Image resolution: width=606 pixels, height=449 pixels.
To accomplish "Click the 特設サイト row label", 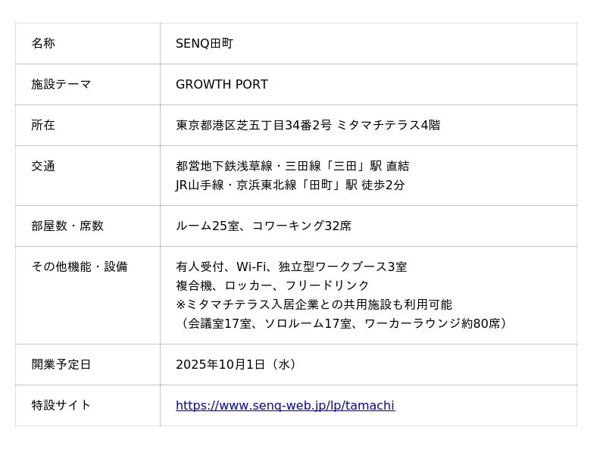I will (x=61, y=405).
